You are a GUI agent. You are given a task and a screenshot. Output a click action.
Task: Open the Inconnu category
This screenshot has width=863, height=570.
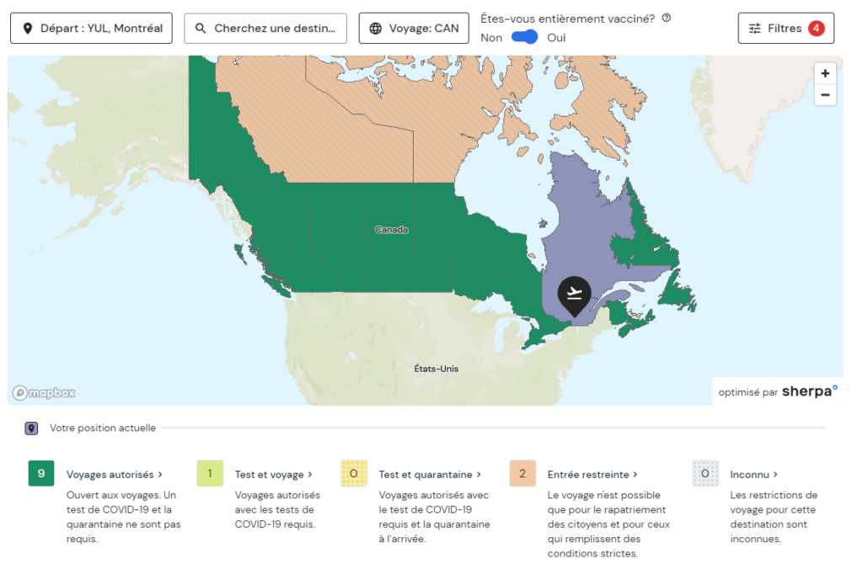(753, 475)
